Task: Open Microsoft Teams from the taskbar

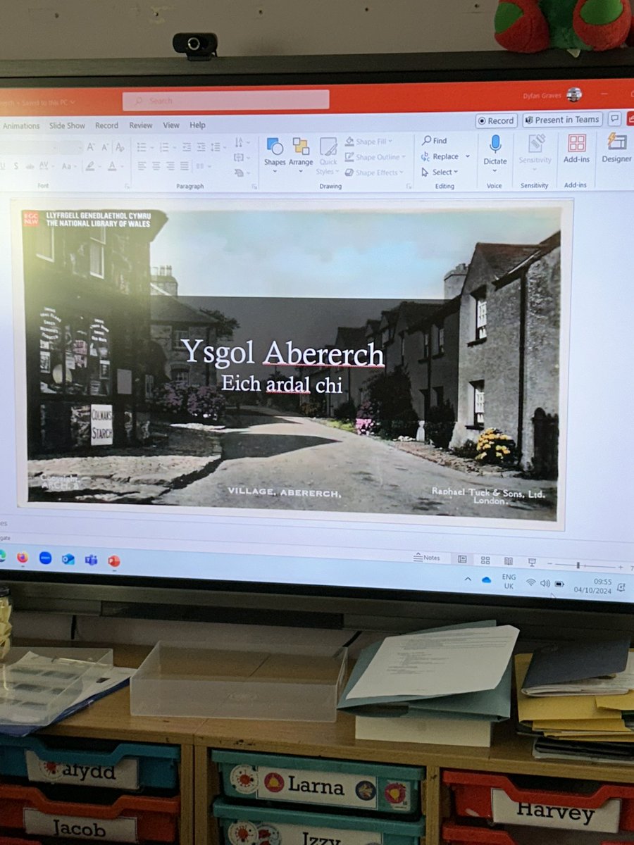Action: pos(91,560)
